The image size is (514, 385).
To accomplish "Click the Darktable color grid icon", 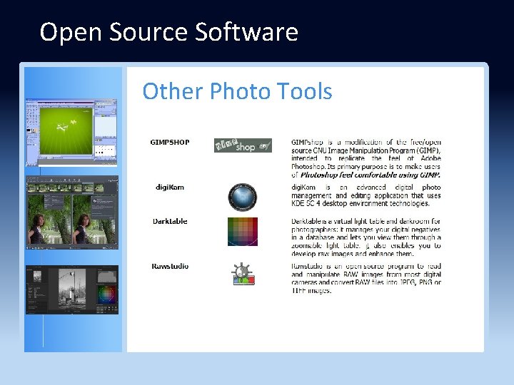I will click(x=243, y=232).
